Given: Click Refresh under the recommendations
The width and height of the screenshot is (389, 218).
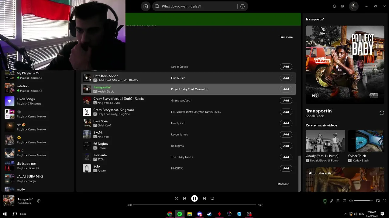Looking at the screenshot, I should click(x=284, y=184).
